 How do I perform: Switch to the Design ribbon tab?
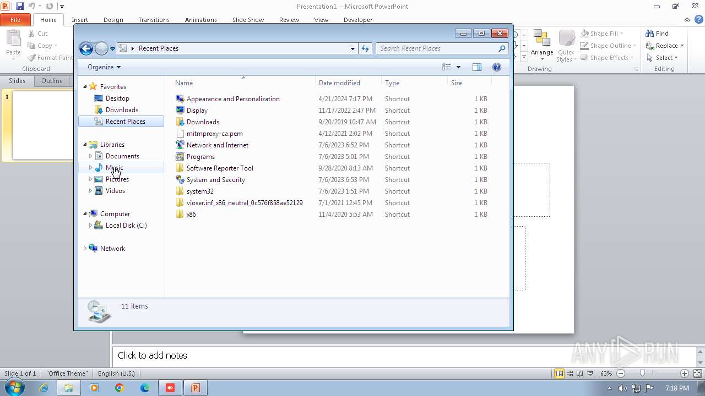click(x=113, y=20)
